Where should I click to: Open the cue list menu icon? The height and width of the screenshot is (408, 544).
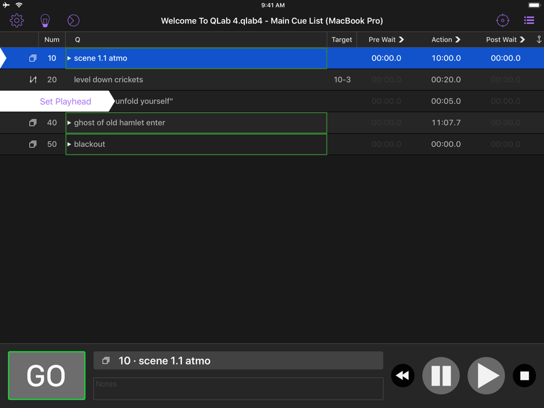pyautogui.click(x=529, y=21)
